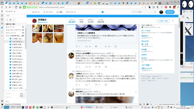Reply to the 小倉秀夫 tweet
This screenshot has height=109, width=194.
coord(77,85)
